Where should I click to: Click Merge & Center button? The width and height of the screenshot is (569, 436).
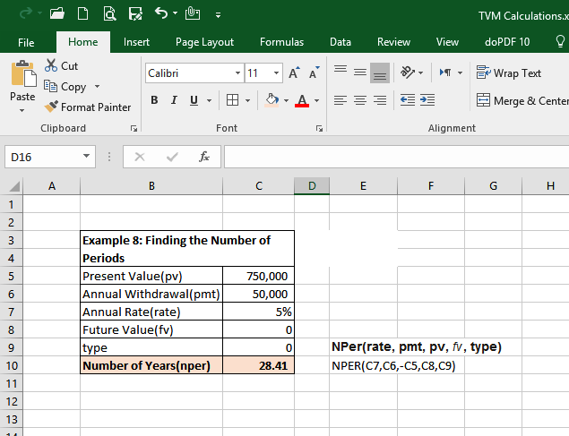(522, 100)
